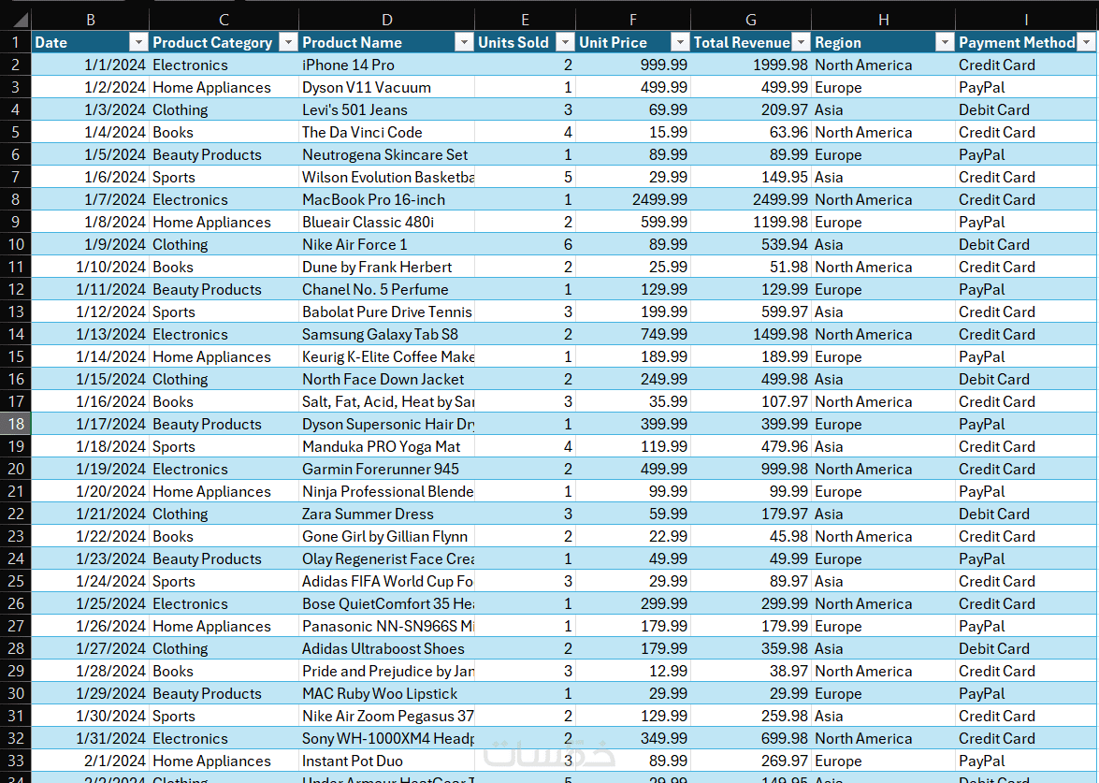Viewport: 1099px width, 783px height.
Task: Click the Product Category header cell
Action: (x=224, y=43)
